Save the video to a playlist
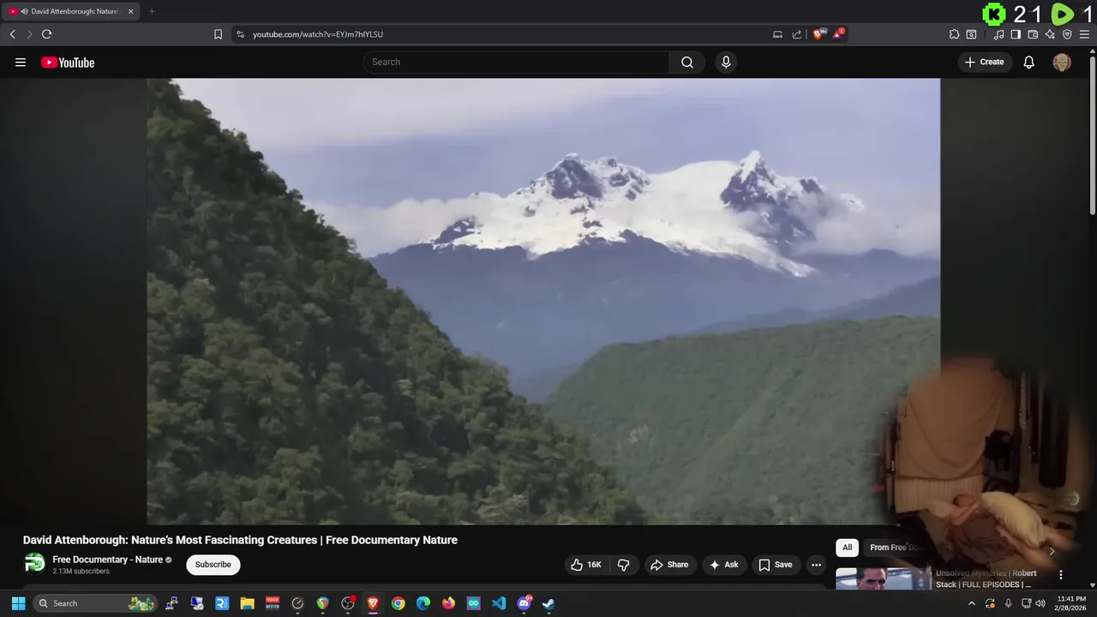Viewport: 1097px width, 617px height. (776, 565)
